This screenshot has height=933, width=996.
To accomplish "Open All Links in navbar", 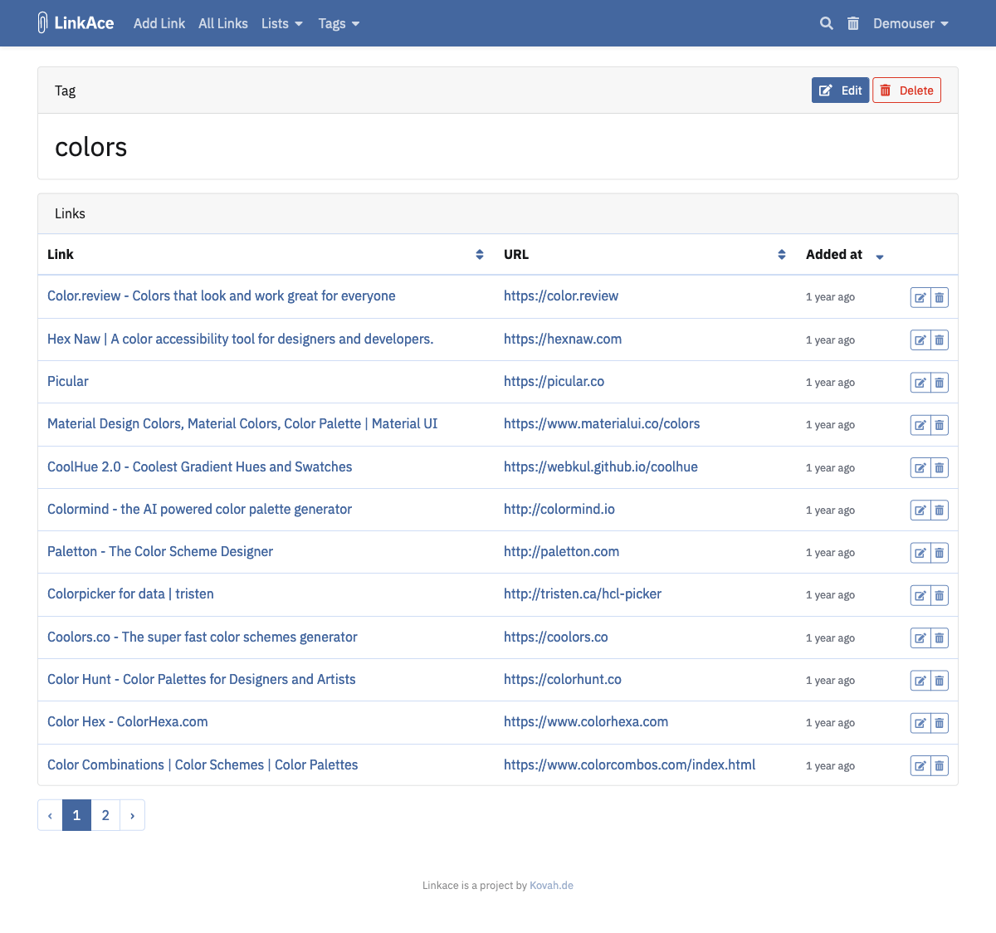I will tap(223, 23).
